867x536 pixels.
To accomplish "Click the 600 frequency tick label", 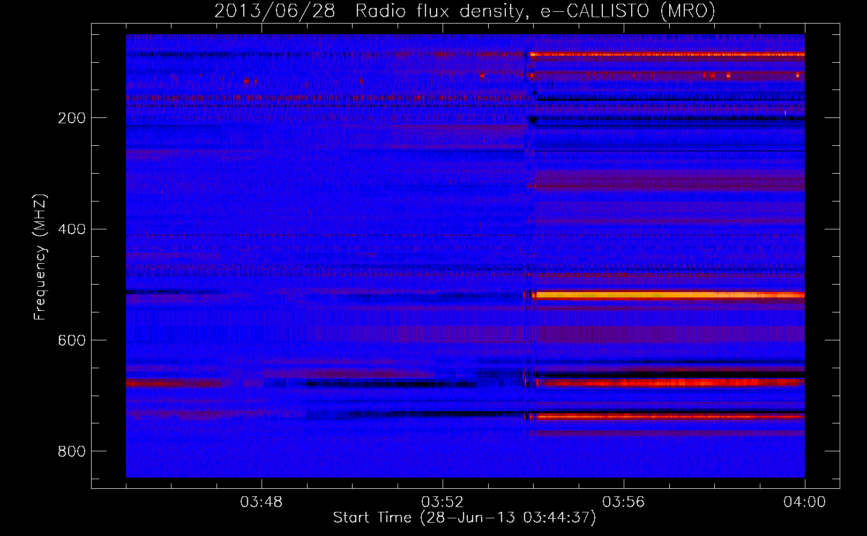I will [71, 341].
